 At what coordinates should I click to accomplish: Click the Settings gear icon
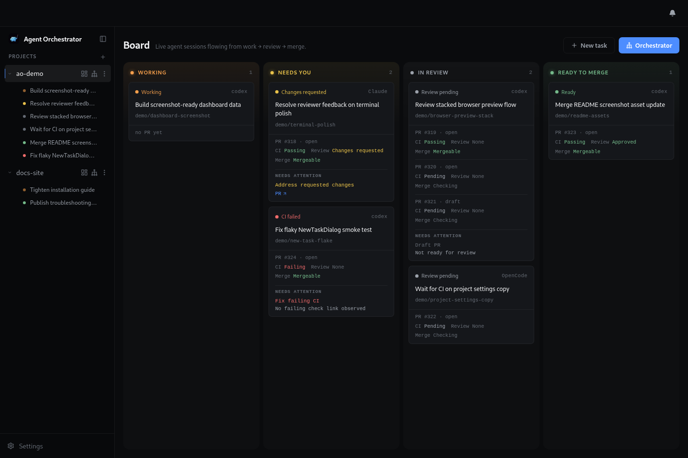(11, 446)
